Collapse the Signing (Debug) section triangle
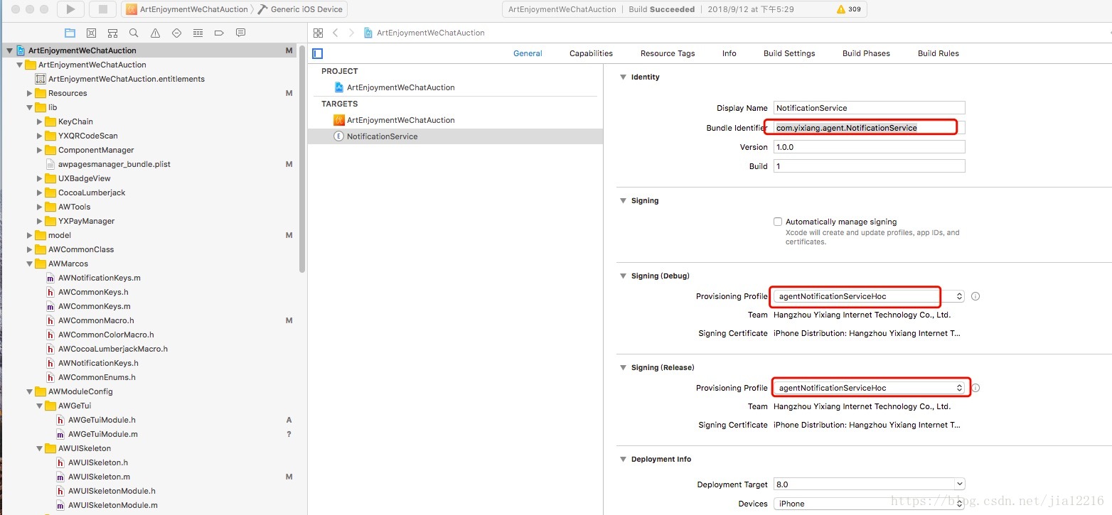The width and height of the screenshot is (1112, 515). pyautogui.click(x=623, y=276)
